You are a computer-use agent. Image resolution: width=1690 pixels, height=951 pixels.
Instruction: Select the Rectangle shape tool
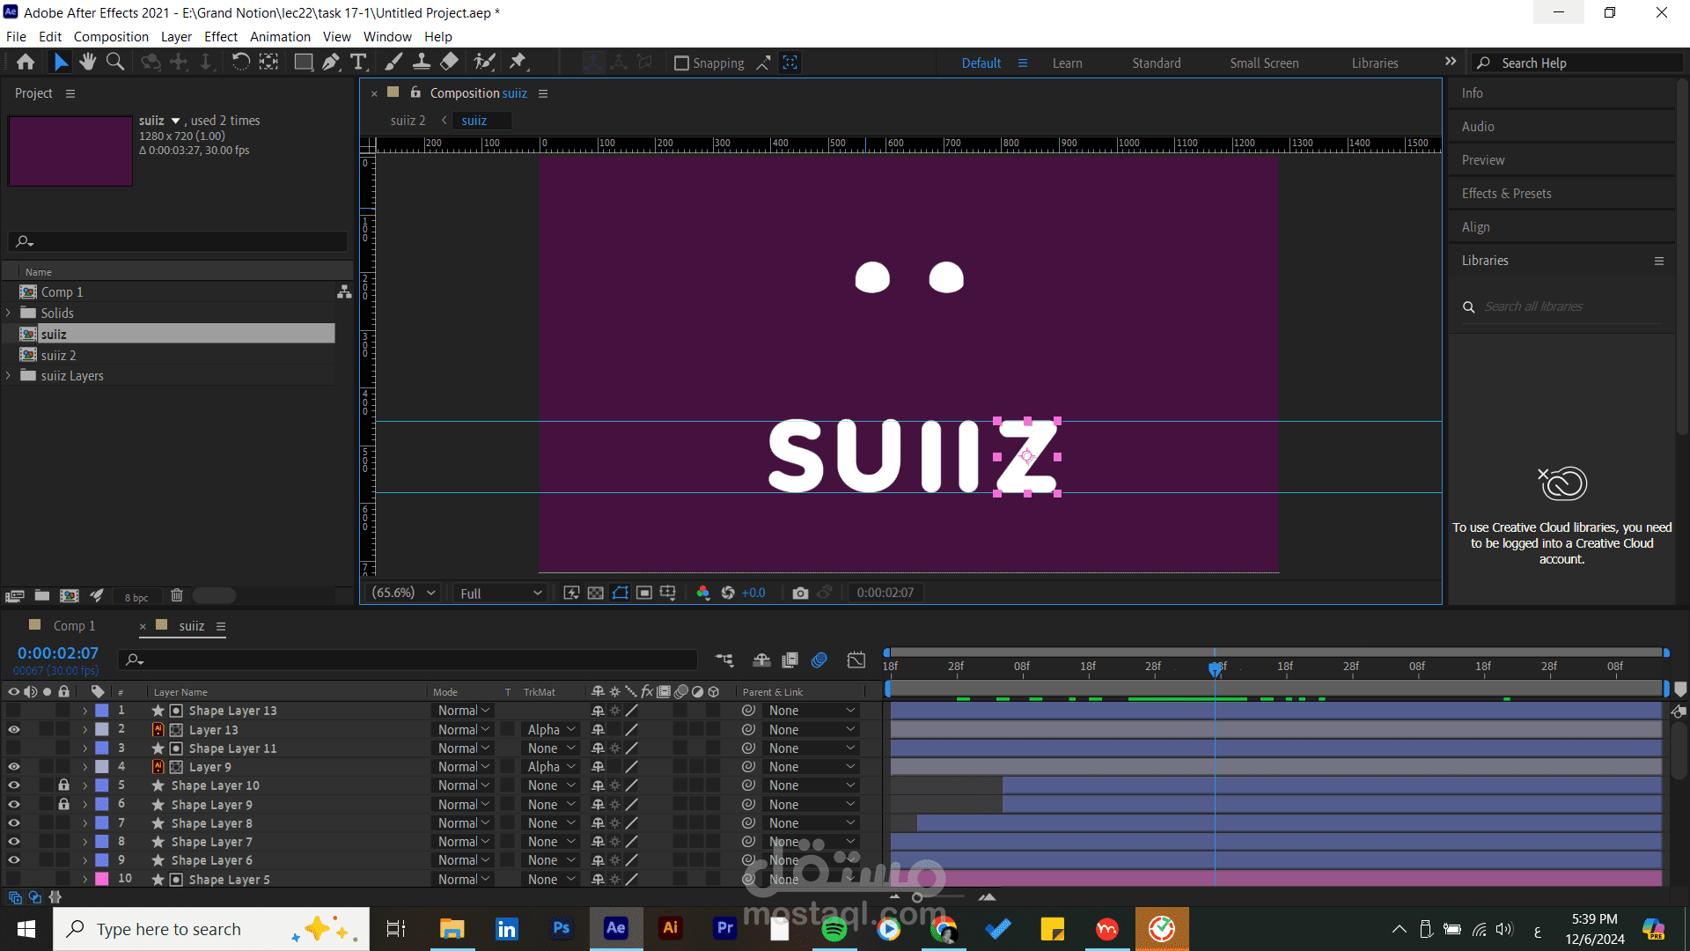coord(303,62)
